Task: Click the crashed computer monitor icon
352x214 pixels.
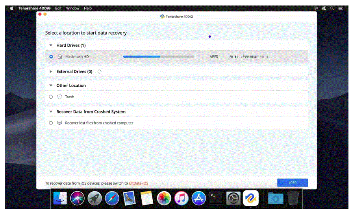Action: [59, 123]
